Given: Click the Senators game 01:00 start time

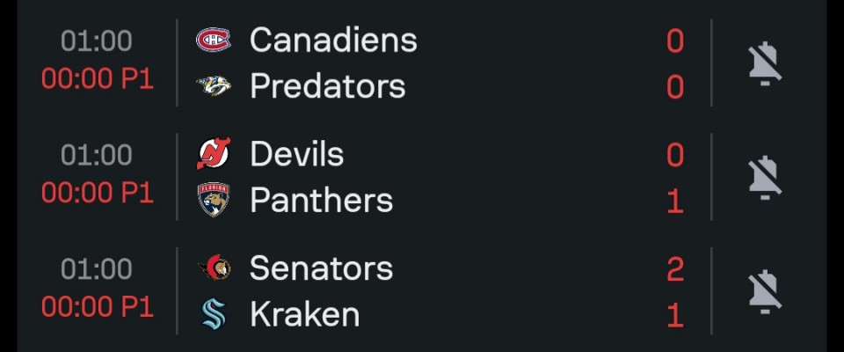Looking at the screenshot, I should (97, 268).
